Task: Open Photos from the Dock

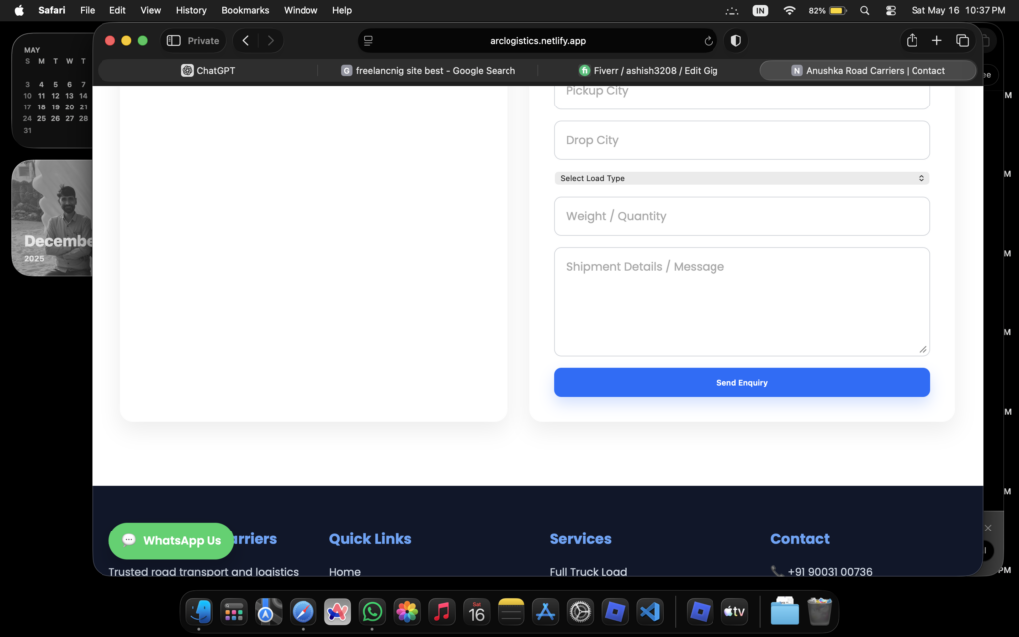Action: click(x=407, y=612)
